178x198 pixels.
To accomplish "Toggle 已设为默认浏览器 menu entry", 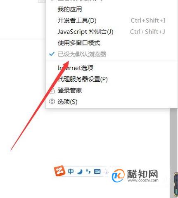I will click(112, 54).
